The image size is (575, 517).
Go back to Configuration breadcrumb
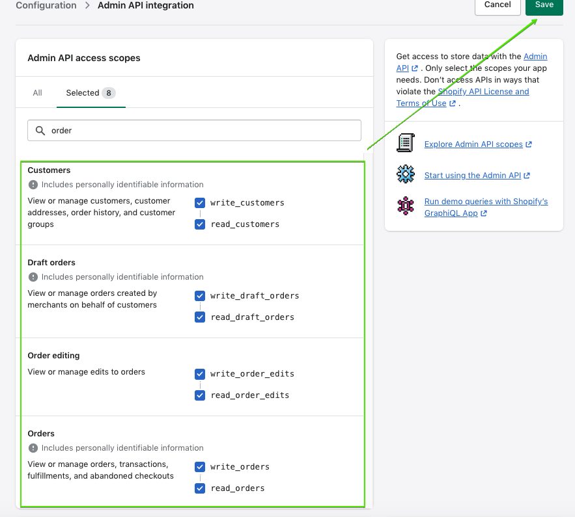tap(46, 5)
